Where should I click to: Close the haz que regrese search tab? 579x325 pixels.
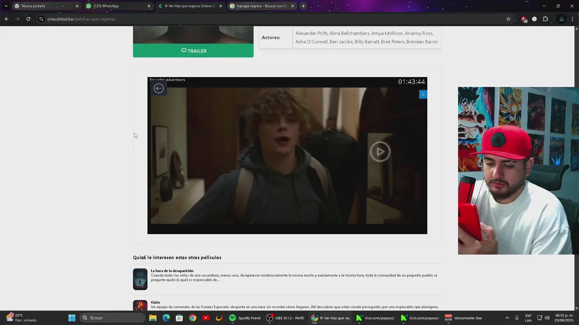[x=292, y=6]
